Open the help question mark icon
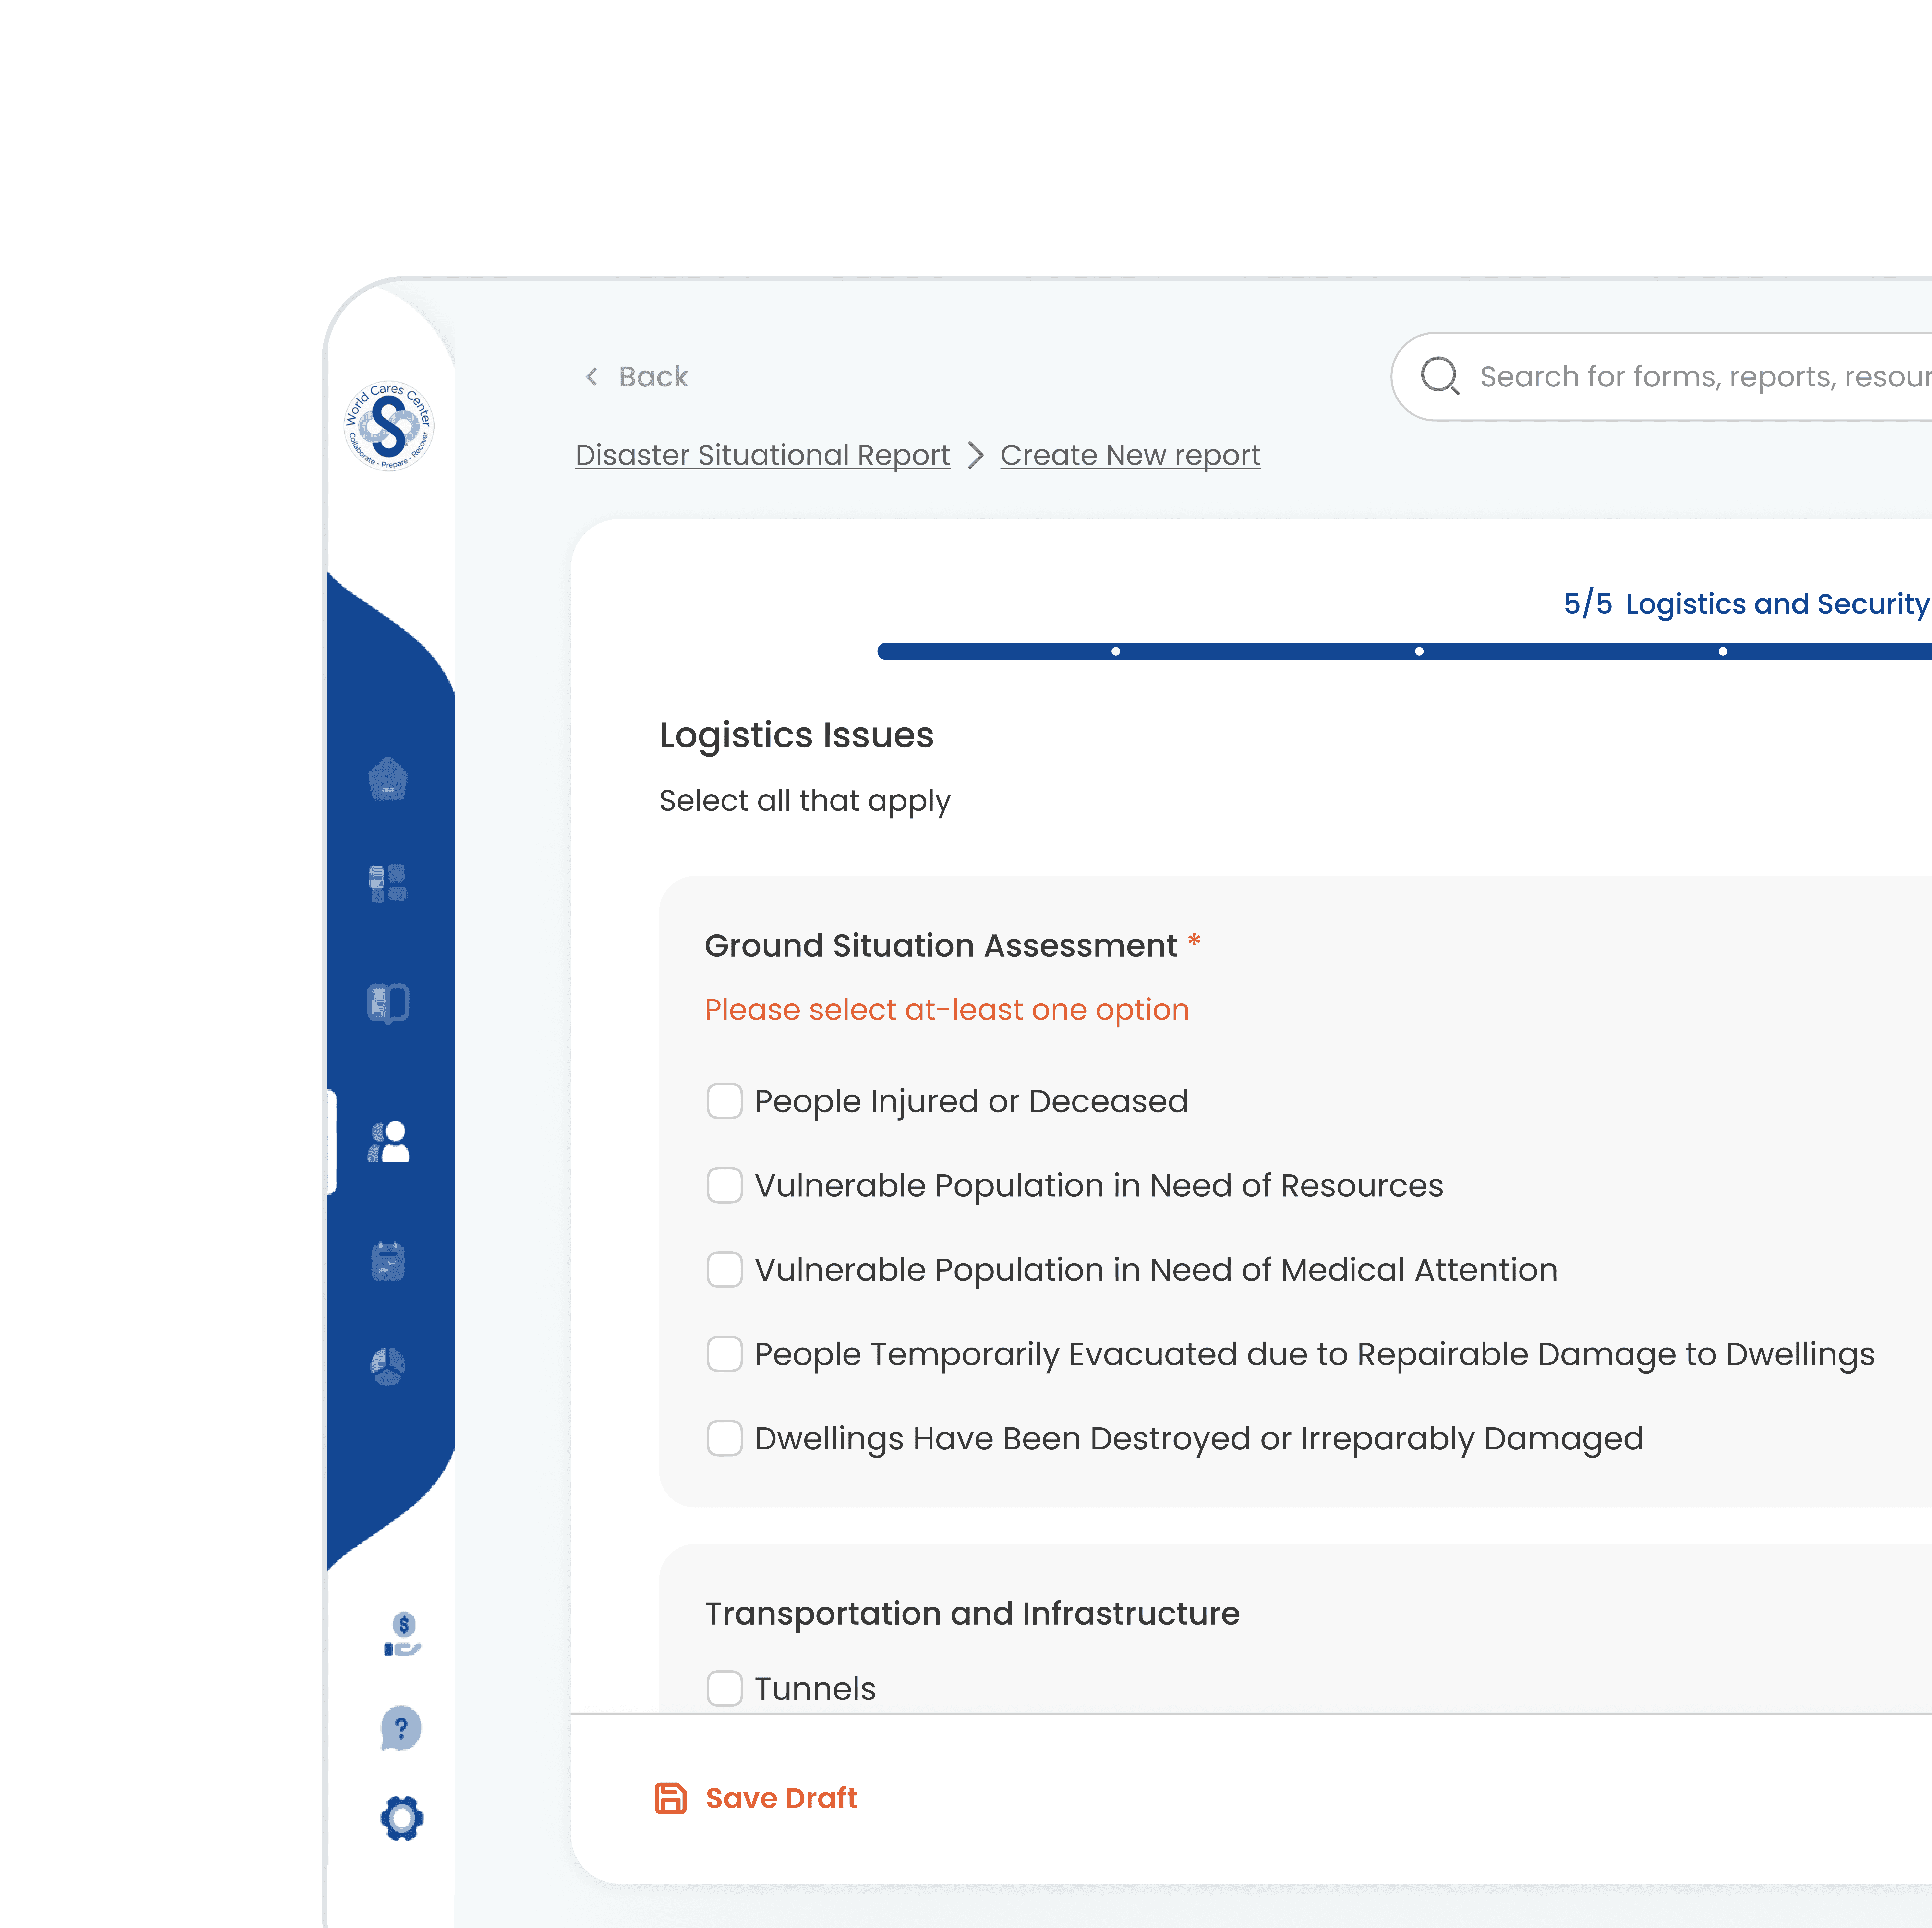 point(401,1728)
